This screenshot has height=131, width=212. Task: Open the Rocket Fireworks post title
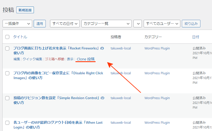click(x=59, y=51)
